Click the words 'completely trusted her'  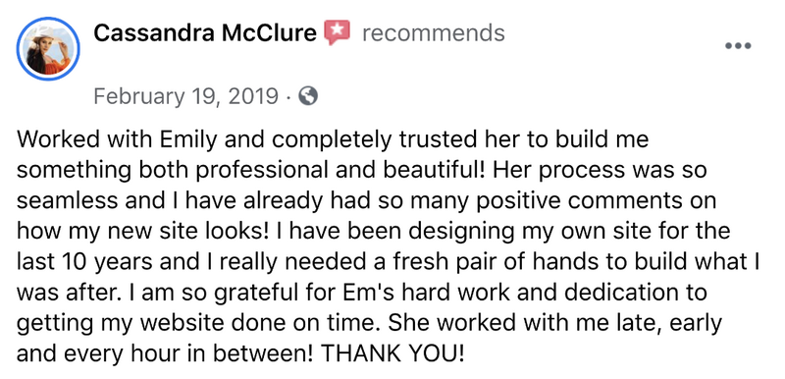click(309, 140)
